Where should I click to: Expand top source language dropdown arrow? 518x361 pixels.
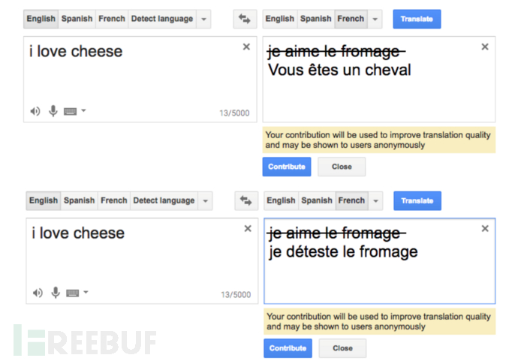[204, 20]
